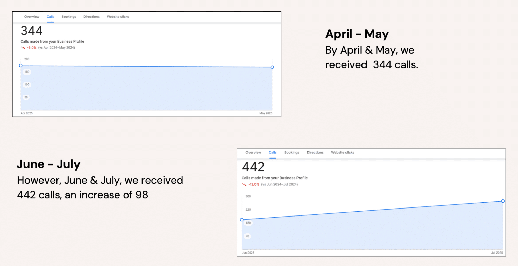The height and width of the screenshot is (266, 518).
Task: Open the Overview tab in the 344 calls panel
Action: 32,17
